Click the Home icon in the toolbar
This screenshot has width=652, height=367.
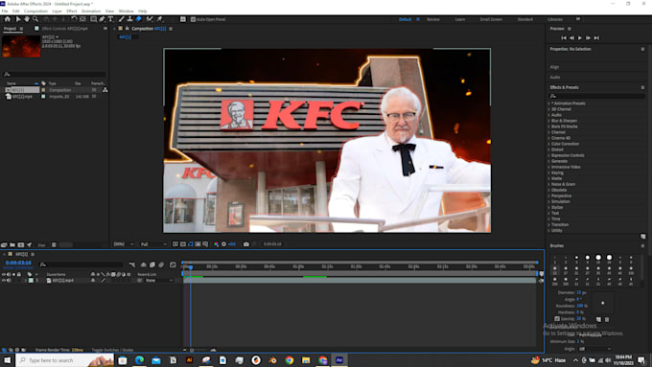(x=8, y=19)
